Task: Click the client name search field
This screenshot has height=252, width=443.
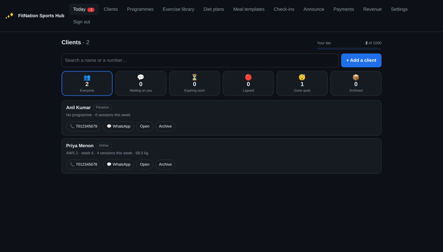Action: (x=200, y=60)
